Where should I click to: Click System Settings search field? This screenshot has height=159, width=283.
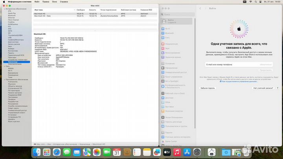click(177, 14)
